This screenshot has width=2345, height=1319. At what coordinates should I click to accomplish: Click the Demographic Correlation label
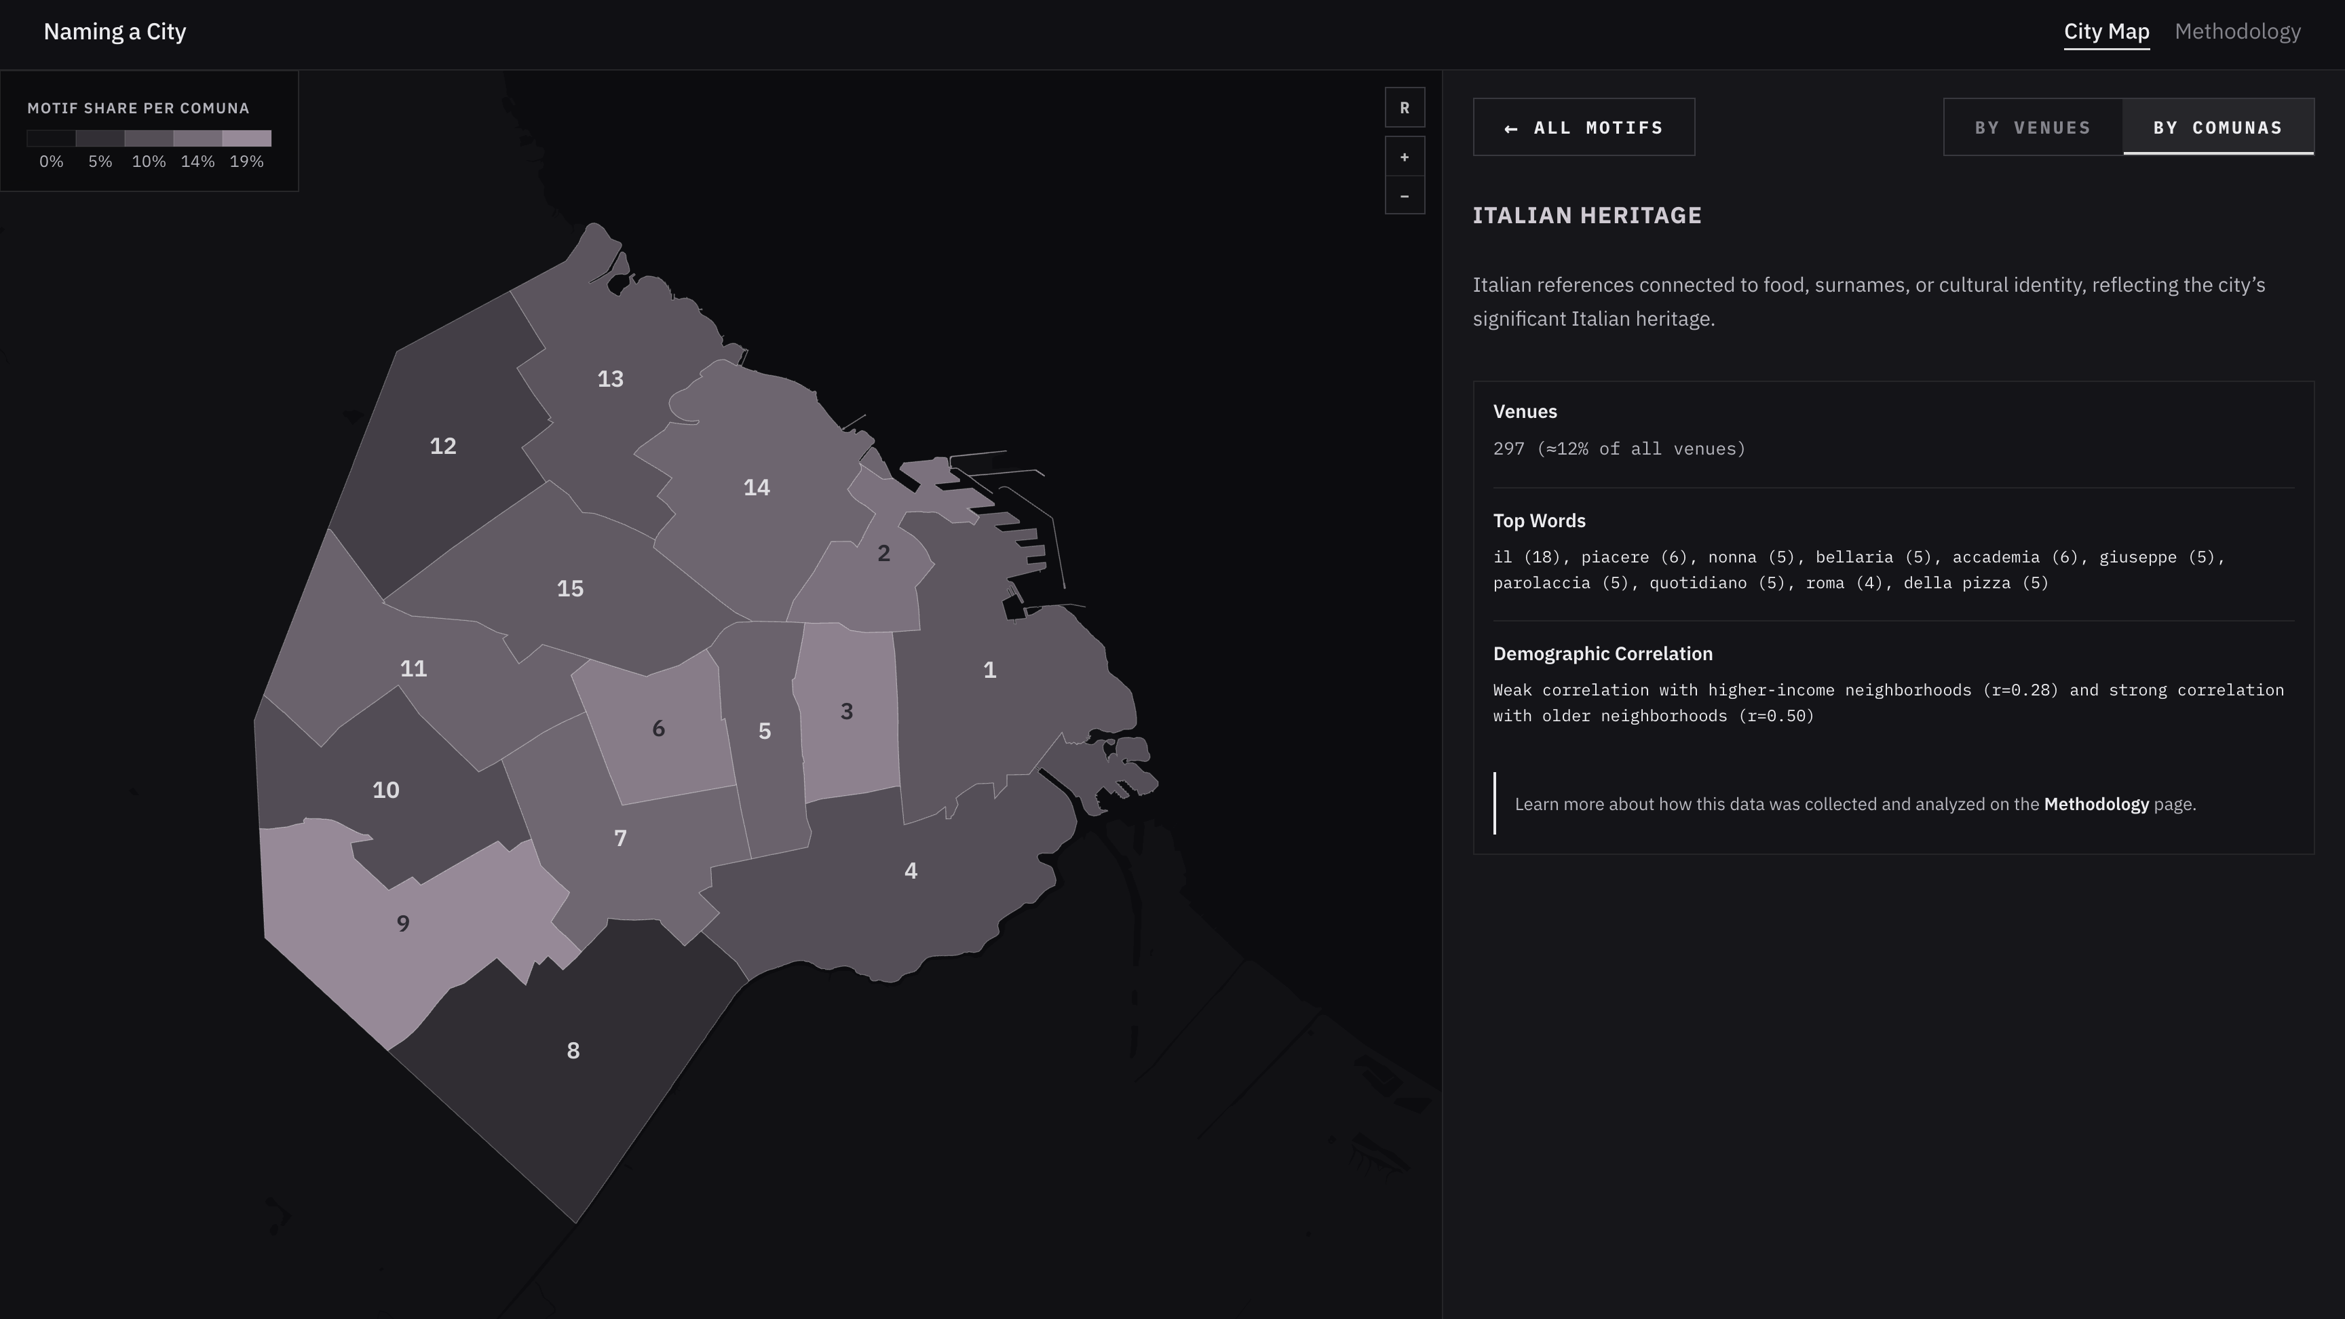(1603, 653)
